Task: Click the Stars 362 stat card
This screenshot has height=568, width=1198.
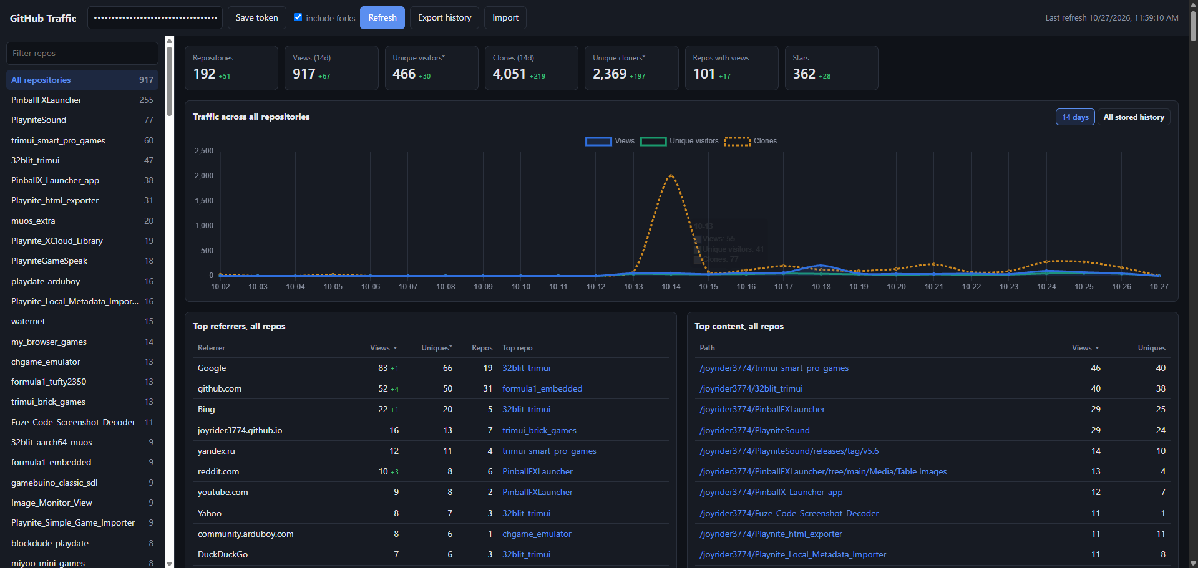Action: point(831,68)
